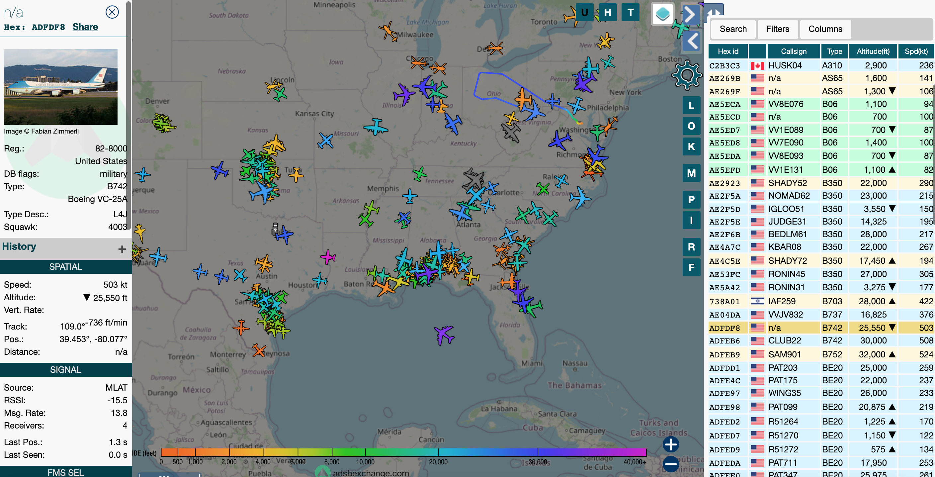Sort table by Hex id column
935x477 pixels.
(728, 51)
